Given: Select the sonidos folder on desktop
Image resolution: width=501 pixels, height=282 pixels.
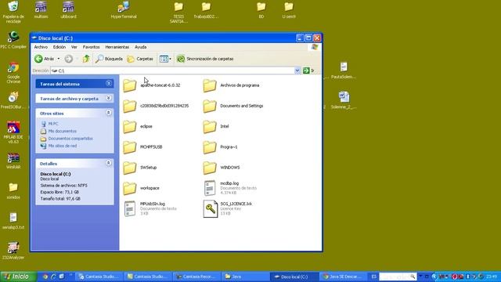Looking at the screenshot, I should [13, 191].
